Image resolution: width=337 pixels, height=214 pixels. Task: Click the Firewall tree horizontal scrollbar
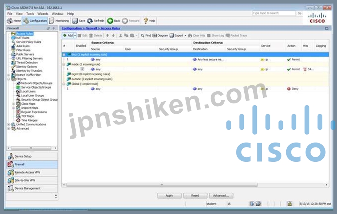point(32,148)
